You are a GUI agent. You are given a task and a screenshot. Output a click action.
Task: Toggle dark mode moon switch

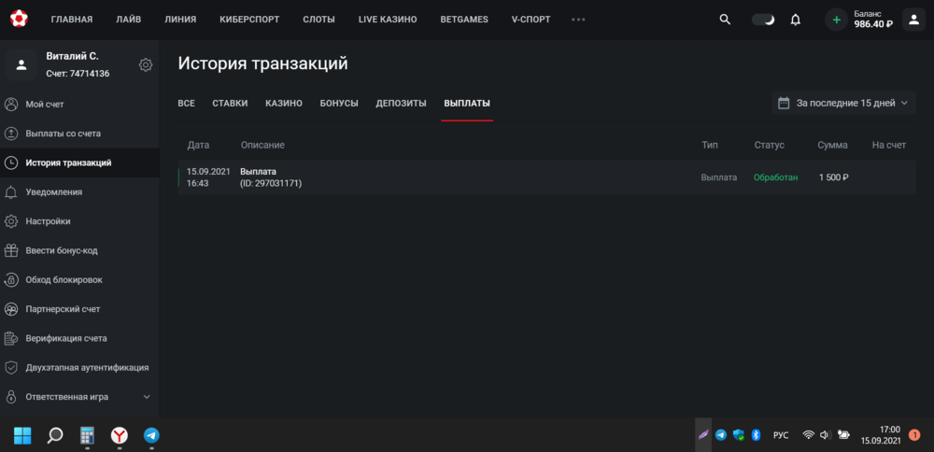763,19
